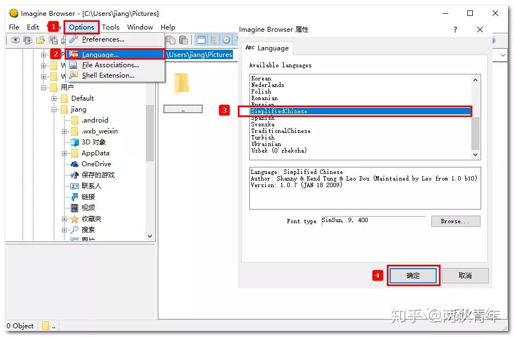
Task: Click the 链接 shortcut arrow icon
Action: tap(75, 196)
